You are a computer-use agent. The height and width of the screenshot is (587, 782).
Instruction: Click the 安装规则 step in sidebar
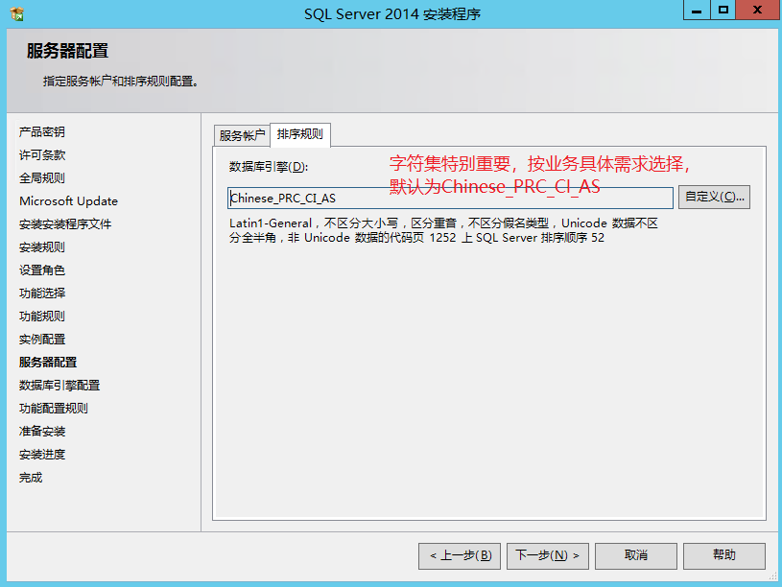[42, 247]
